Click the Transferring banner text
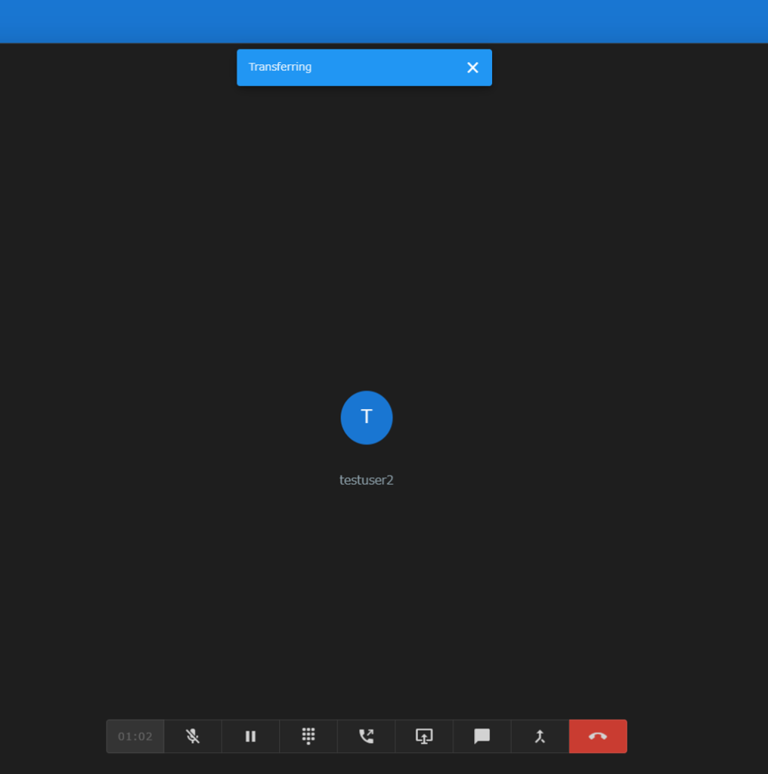 [x=280, y=67]
